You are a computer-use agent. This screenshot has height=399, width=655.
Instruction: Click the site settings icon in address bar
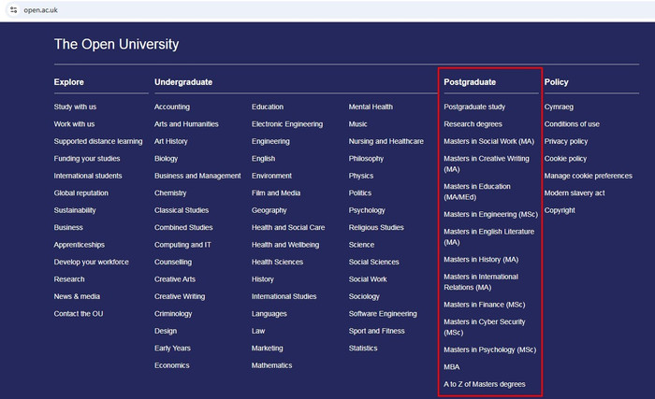coord(13,10)
